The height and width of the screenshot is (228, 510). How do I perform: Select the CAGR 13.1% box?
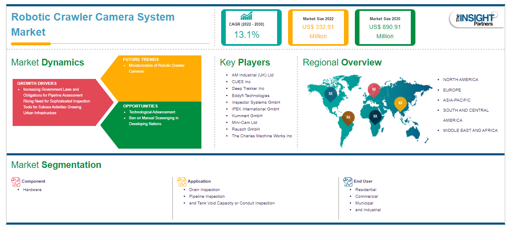(x=251, y=27)
